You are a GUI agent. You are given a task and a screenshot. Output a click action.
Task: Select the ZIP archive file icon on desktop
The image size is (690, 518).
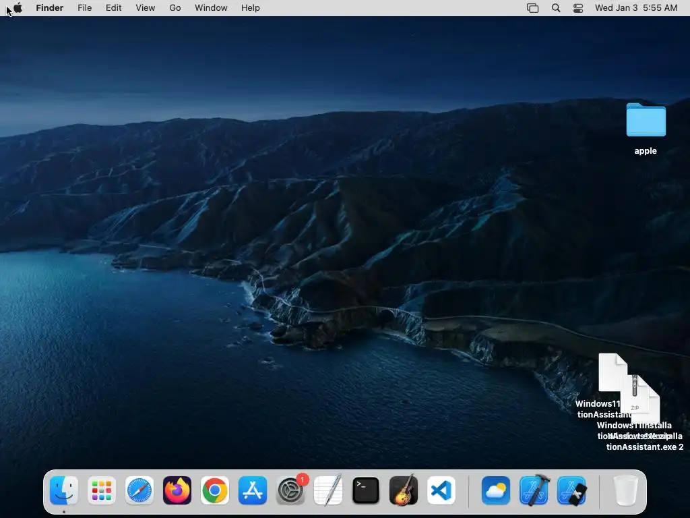(635, 393)
